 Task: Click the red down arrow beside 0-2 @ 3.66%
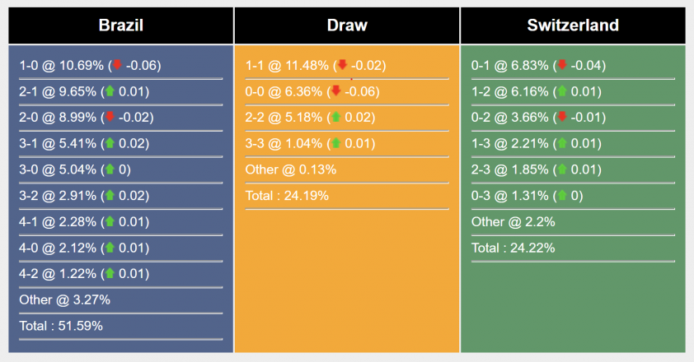click(x=562, y=117)
